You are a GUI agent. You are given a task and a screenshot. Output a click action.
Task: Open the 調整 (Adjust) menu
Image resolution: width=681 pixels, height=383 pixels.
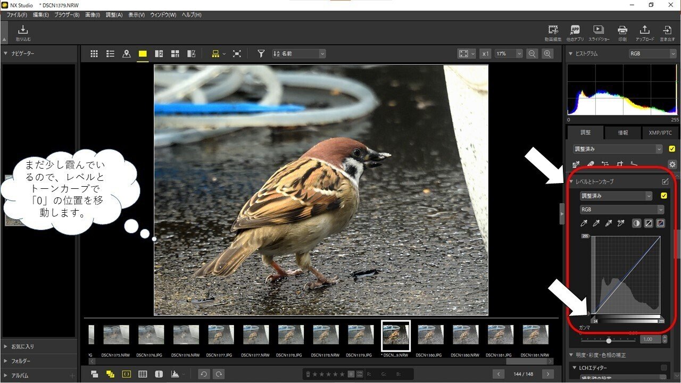click(114, 15)
